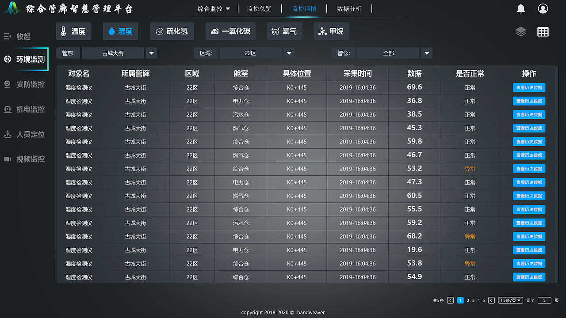Select the 温度 temperature monitoring icon
The height and width of the screenshot is (318, 566).
(x=73, y=31)
